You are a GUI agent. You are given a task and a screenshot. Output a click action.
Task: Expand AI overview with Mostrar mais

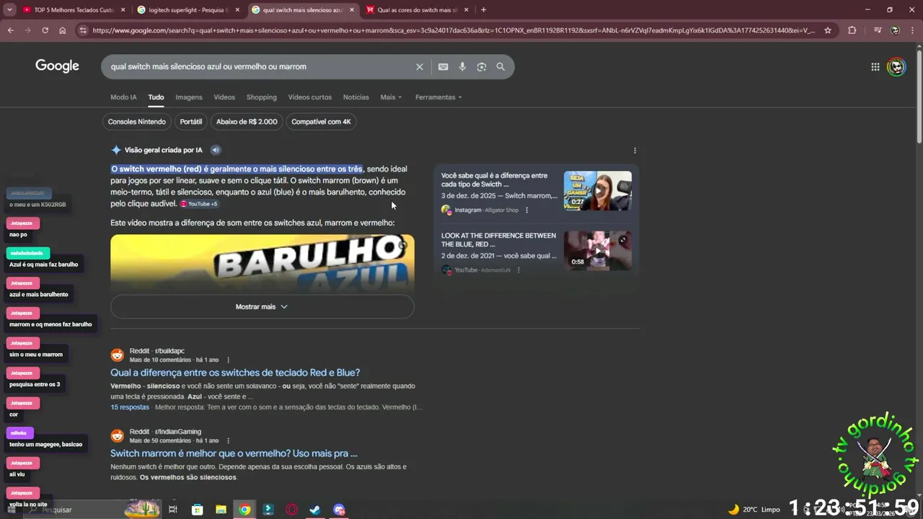tap(262, 306)
